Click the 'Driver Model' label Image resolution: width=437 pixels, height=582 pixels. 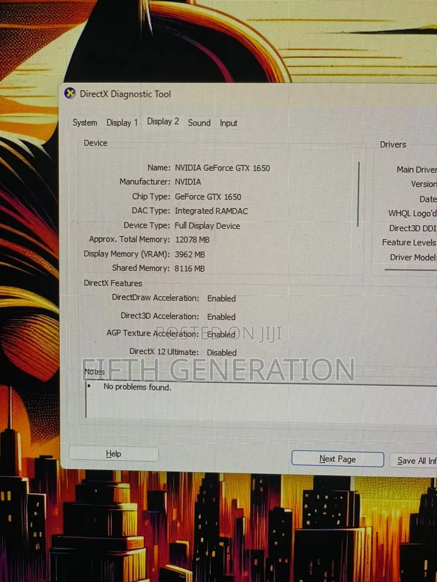pos(413,257)
